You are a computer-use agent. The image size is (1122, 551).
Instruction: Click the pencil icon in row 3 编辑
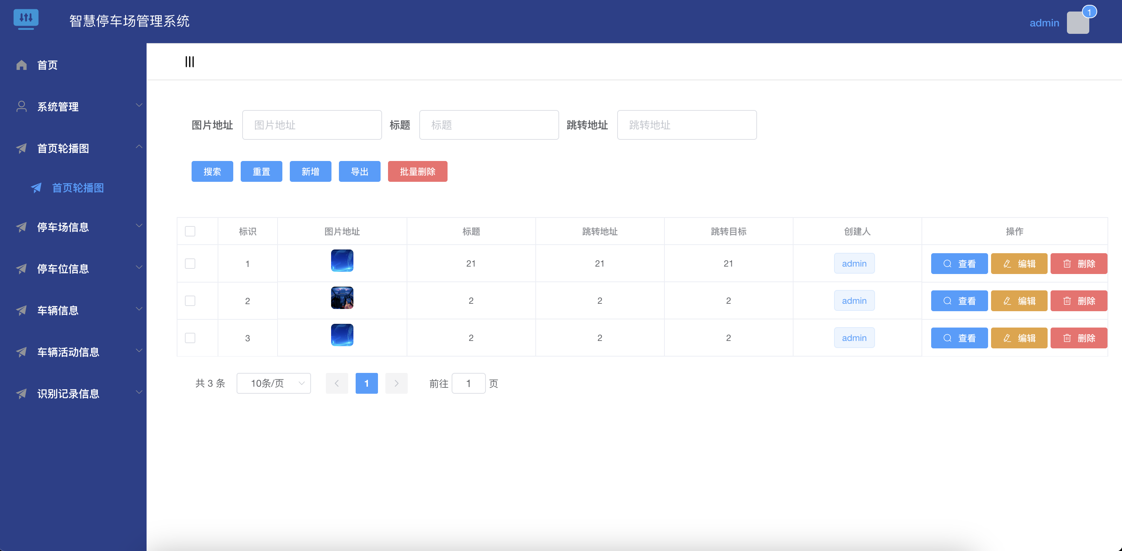click(x=1007, y=338)
